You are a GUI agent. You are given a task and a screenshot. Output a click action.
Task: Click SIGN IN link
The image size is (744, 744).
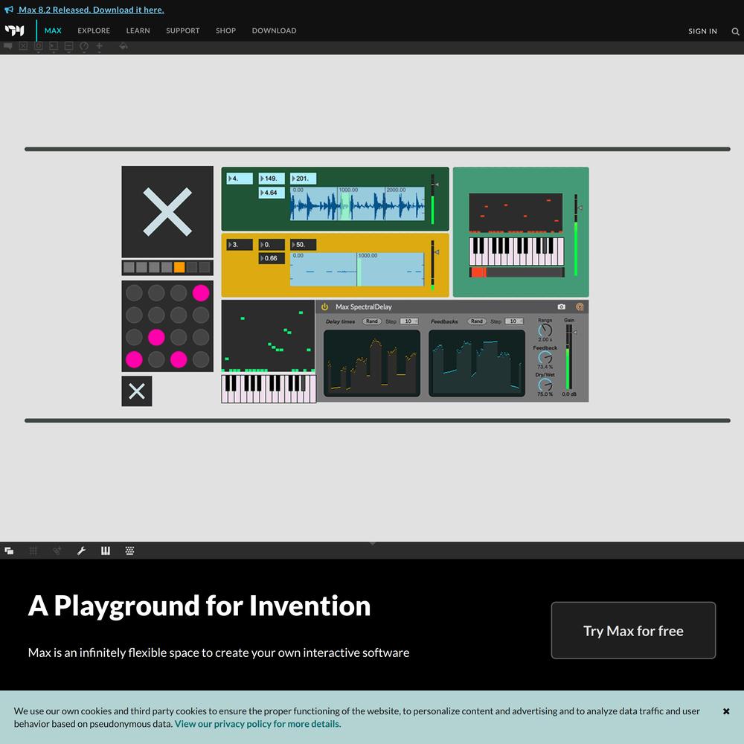pyautogui.click(x=703, y=31)
